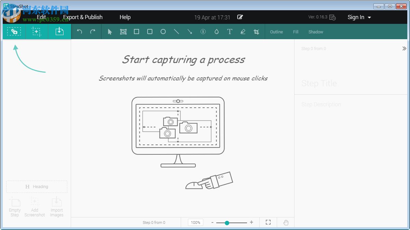
Task: Edit the project name pencil icon
Action: point(240,17)
